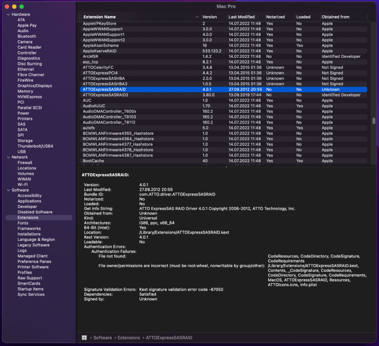Select Ethernet in the sidebar

pyautogui.click(x=26, y=69)
